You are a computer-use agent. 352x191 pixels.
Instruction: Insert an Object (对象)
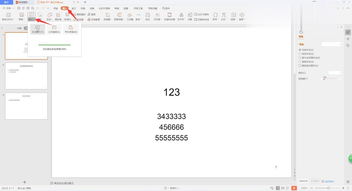pyautogui.click(x=190, y=17)
